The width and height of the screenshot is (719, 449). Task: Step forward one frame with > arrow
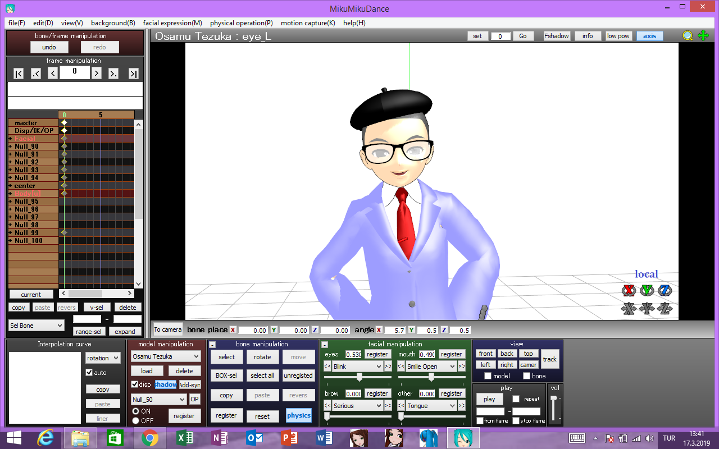click(96, 74)
